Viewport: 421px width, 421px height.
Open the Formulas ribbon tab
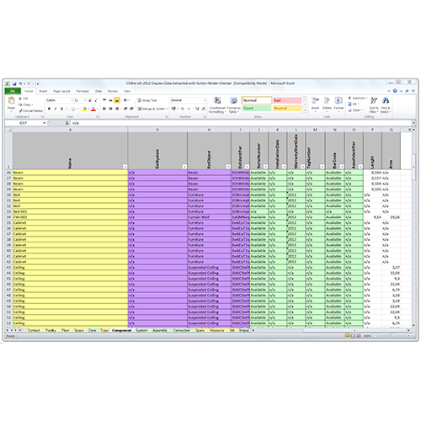tap(83, 91)
